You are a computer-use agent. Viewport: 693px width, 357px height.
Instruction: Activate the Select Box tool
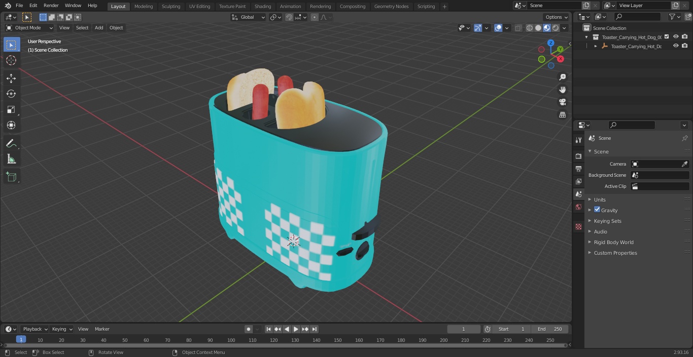point(11,45)
